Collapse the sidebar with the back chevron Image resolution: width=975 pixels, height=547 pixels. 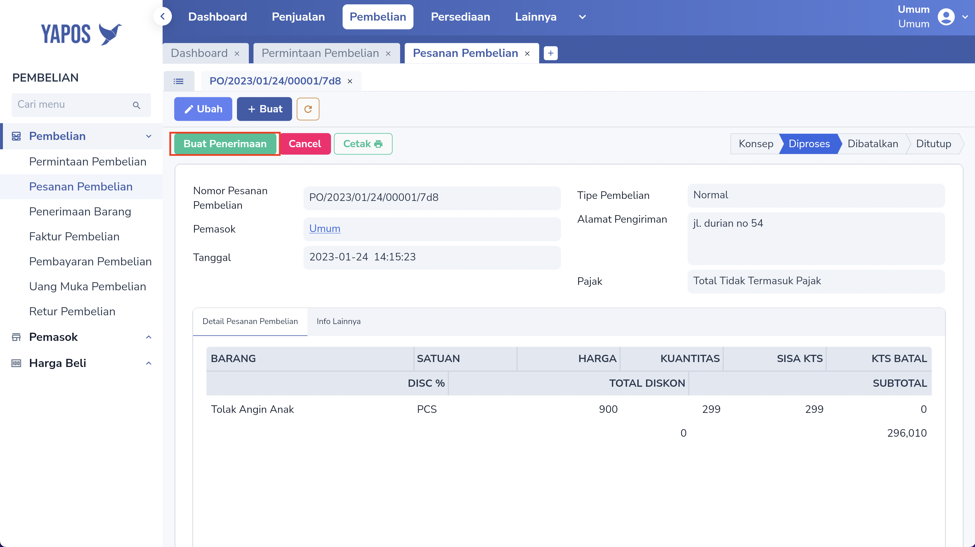163,16
